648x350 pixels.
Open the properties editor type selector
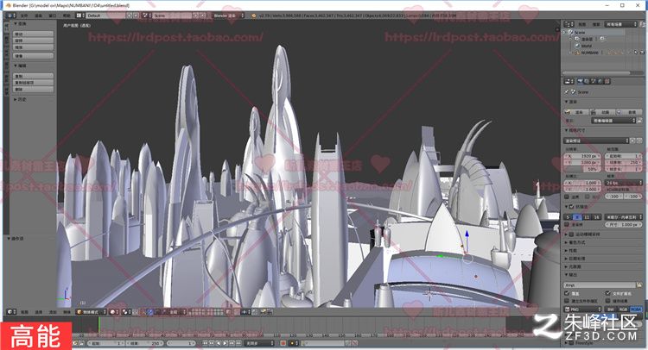pos(569,81)
